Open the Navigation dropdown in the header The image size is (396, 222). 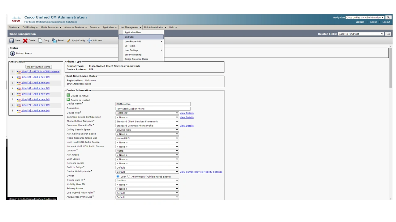click(365, 18)
